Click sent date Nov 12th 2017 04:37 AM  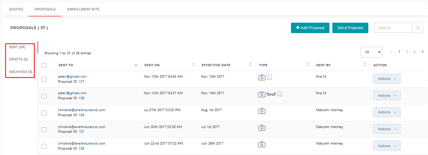163,93
